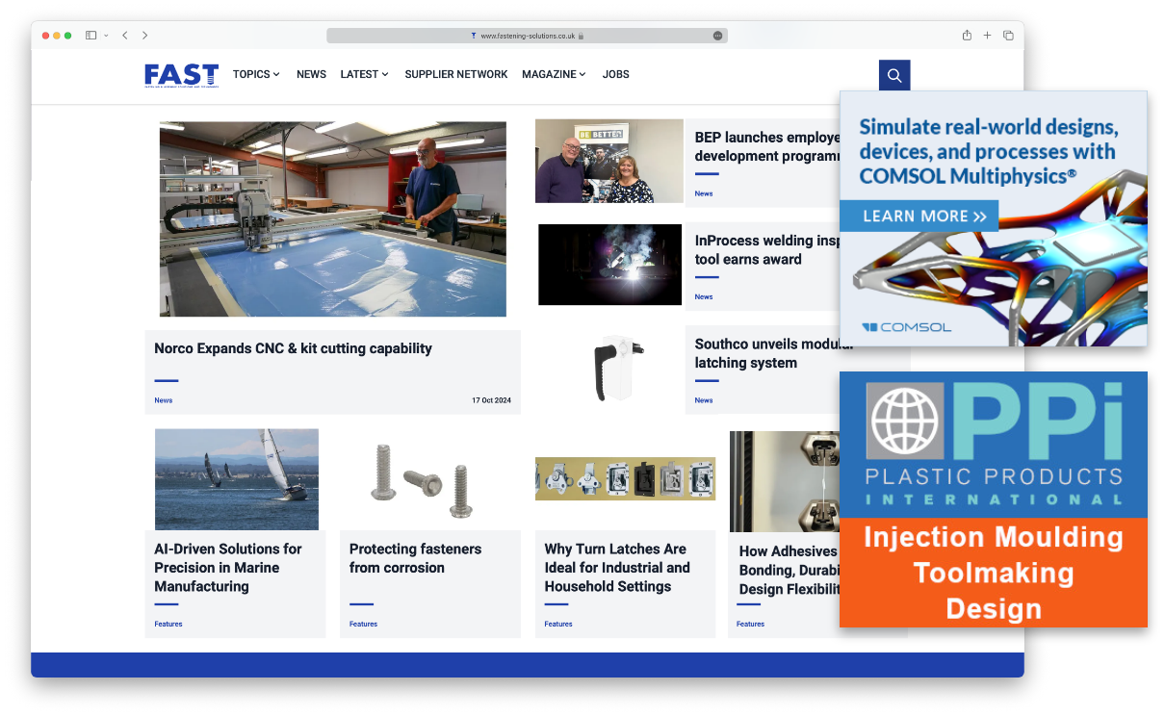Image resolution: width=1165 pixels, height=716 pixels.
Task: Go forward with the Safari forward arrow
Action: (x=144, y=36)
